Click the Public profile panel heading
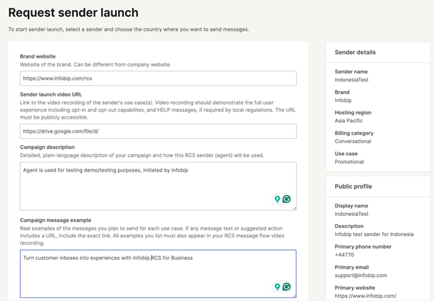Image resolution: width=434 pixels, height=302 pixels. 353,186
